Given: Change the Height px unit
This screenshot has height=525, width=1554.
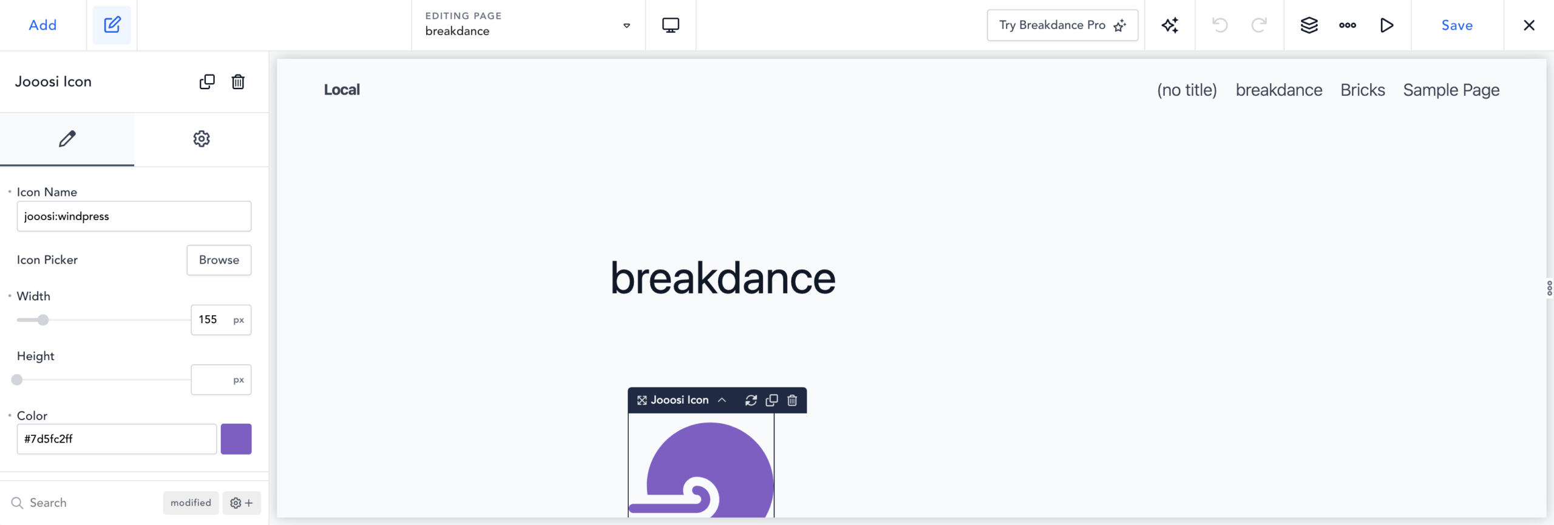Looking at the screenshot, I should 239,380.
